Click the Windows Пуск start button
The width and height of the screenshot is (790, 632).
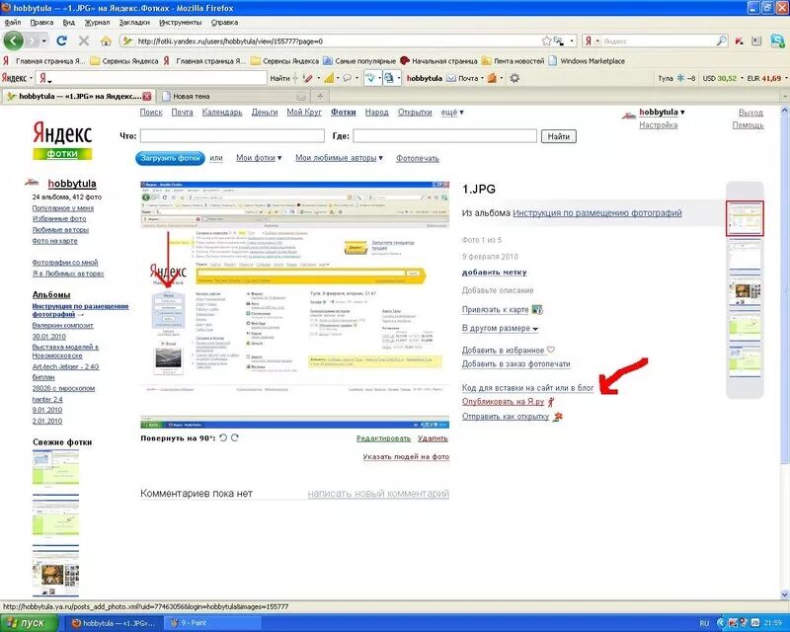tap(31, 623)
